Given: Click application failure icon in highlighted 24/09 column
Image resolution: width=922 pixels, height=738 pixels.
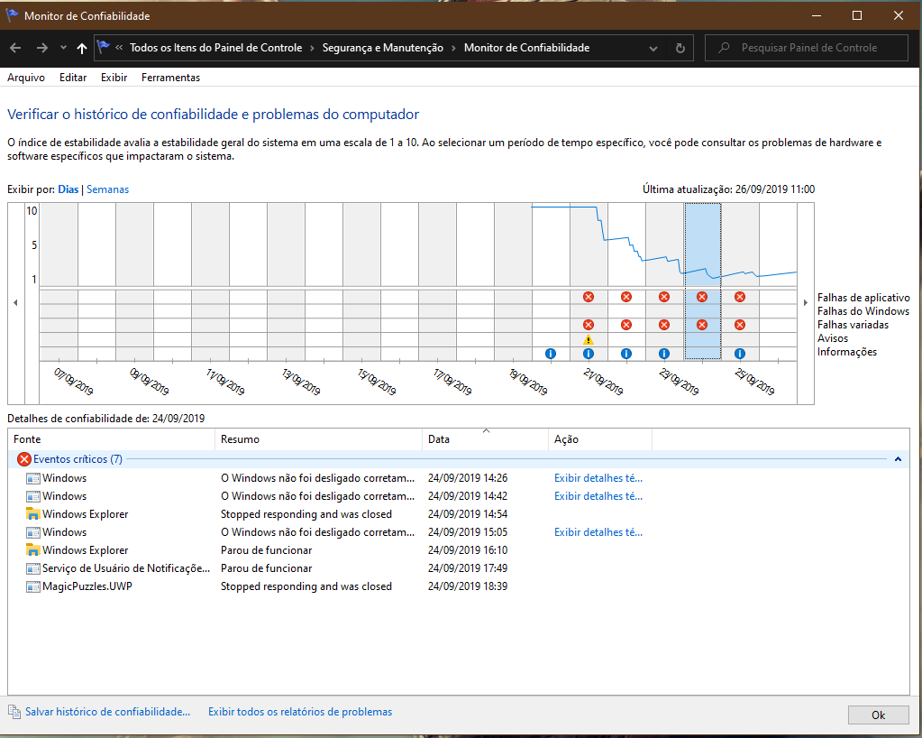Looking at the screenshot, I should pyautogui.click(x=702, y=297).
